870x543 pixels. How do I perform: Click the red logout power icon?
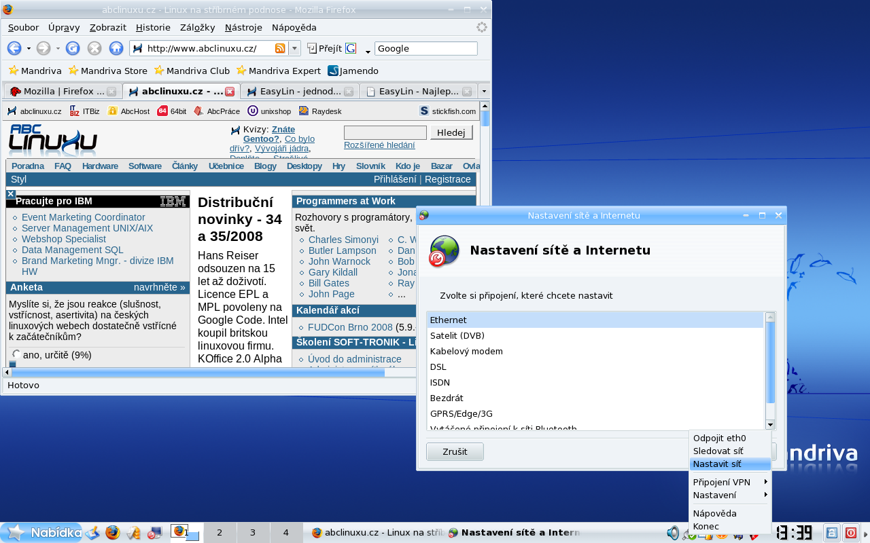pos(851,533)
